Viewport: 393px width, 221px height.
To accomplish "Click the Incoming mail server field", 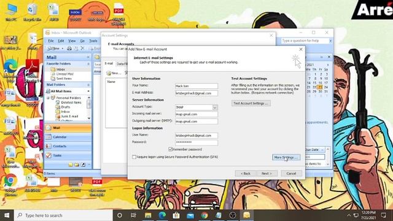I will click(x=196, y=114).
